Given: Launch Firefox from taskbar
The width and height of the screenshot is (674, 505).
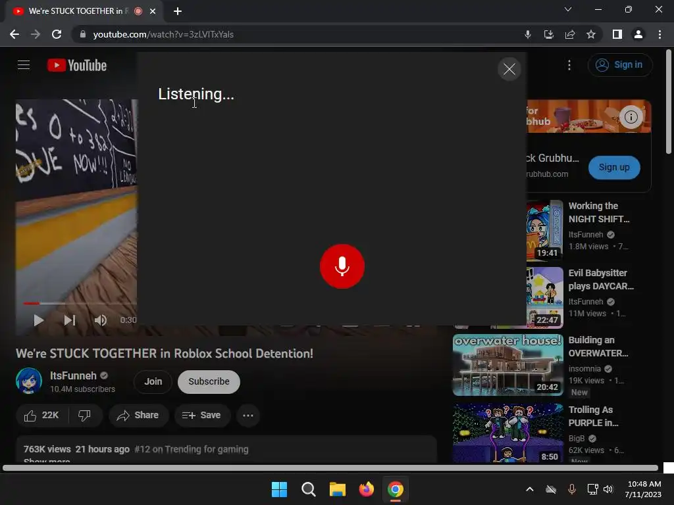Looking at the screenshot, I should (x=366, y=489).
